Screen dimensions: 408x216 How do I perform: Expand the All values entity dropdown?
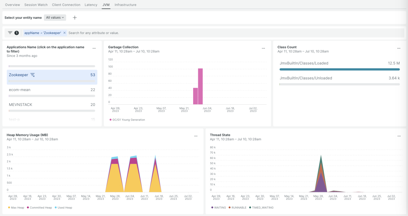[55, 18]
